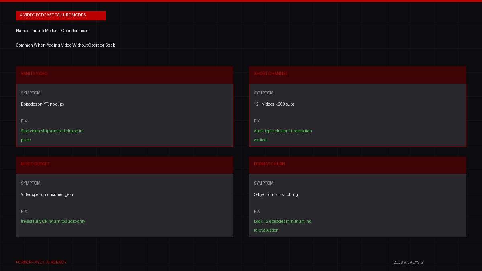Click 'Common When Adding Video Without Operator Stack'
Viewport: 482px width, 271px height.
65,45
